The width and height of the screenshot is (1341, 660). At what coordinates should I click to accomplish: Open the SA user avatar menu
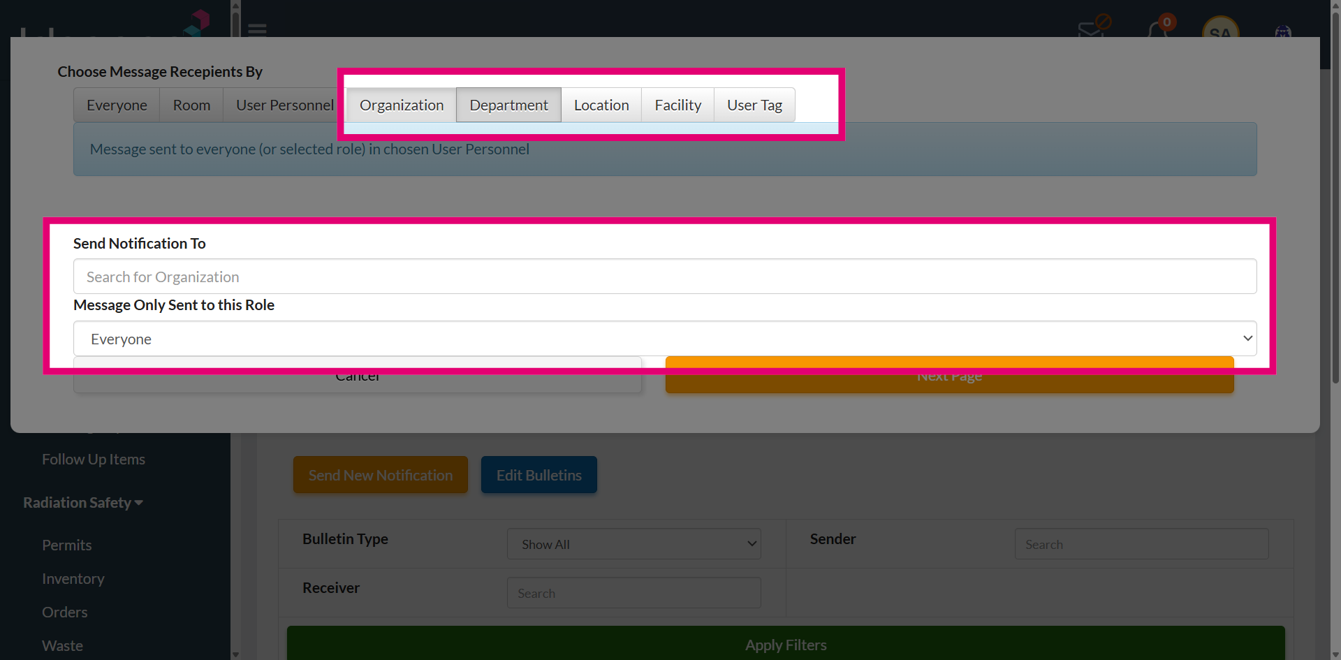(1220, 28)
